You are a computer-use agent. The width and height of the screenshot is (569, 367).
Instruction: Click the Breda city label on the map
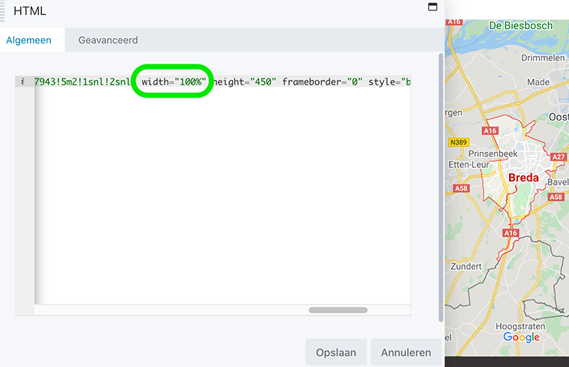pos(523,178)
